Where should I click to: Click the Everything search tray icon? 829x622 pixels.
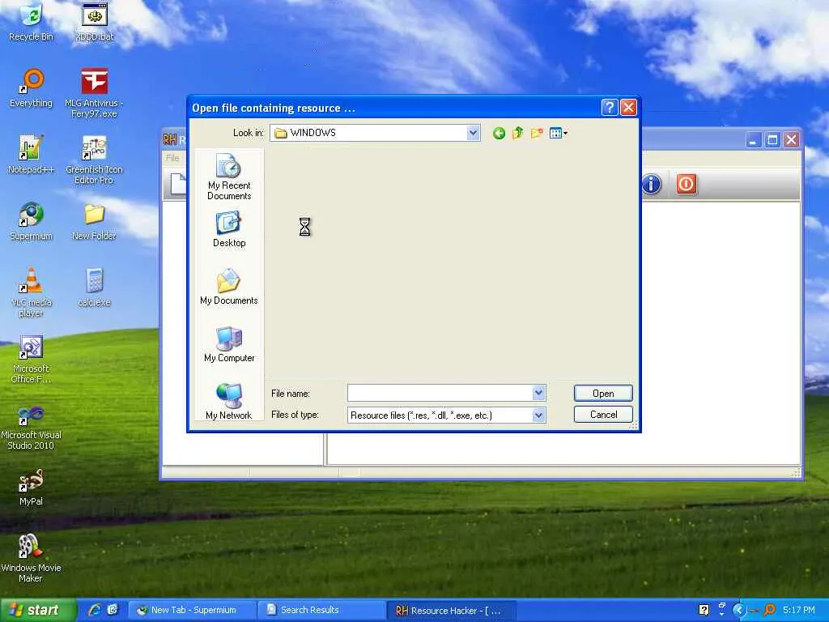tap(769, 610)
